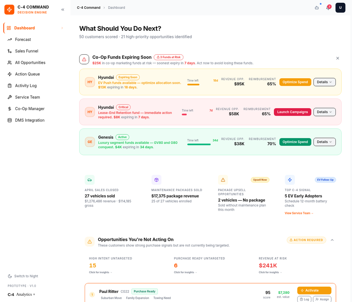
Task: Click the 3 Funds at Risk badge
Action: pos(169,57)
